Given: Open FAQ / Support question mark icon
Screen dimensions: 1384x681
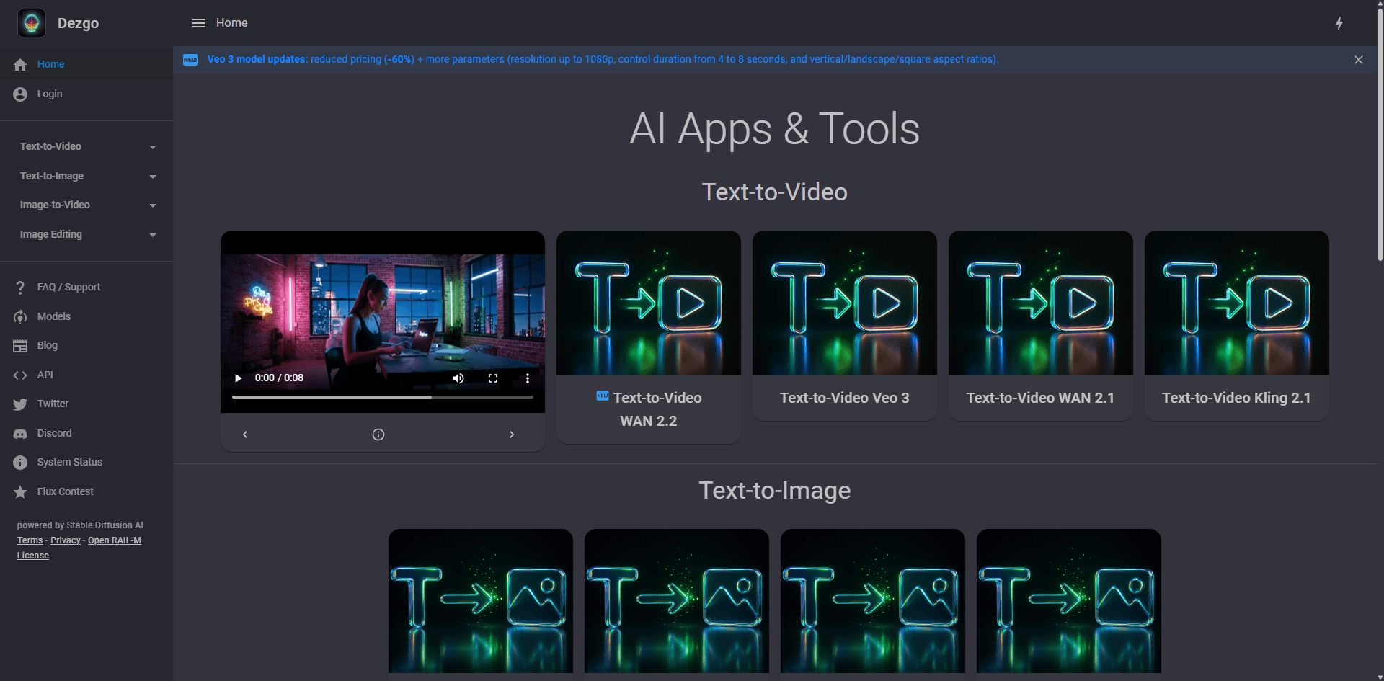Looking at the screenshot, I should pos(20,288).
